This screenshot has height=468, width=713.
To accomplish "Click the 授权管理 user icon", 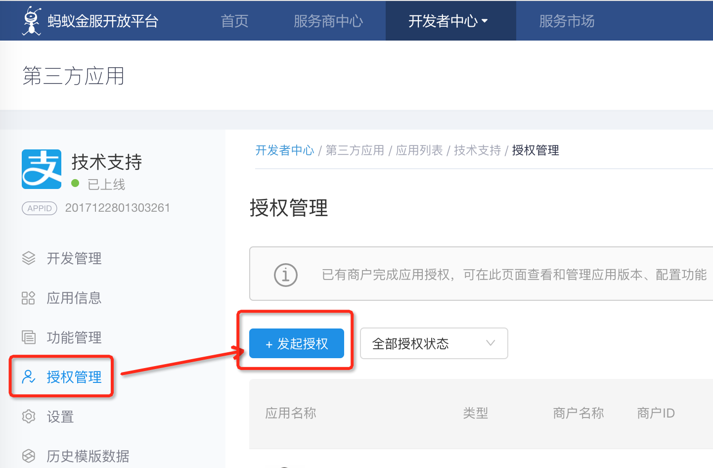I will pos(29,377).
